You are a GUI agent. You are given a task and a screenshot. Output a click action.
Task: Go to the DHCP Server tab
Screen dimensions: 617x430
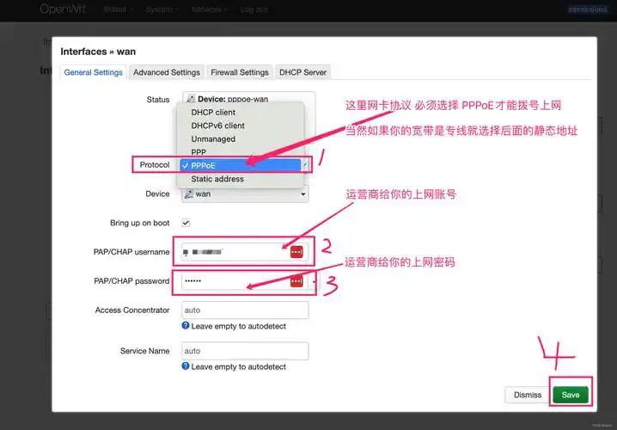(x=302, y=72)
